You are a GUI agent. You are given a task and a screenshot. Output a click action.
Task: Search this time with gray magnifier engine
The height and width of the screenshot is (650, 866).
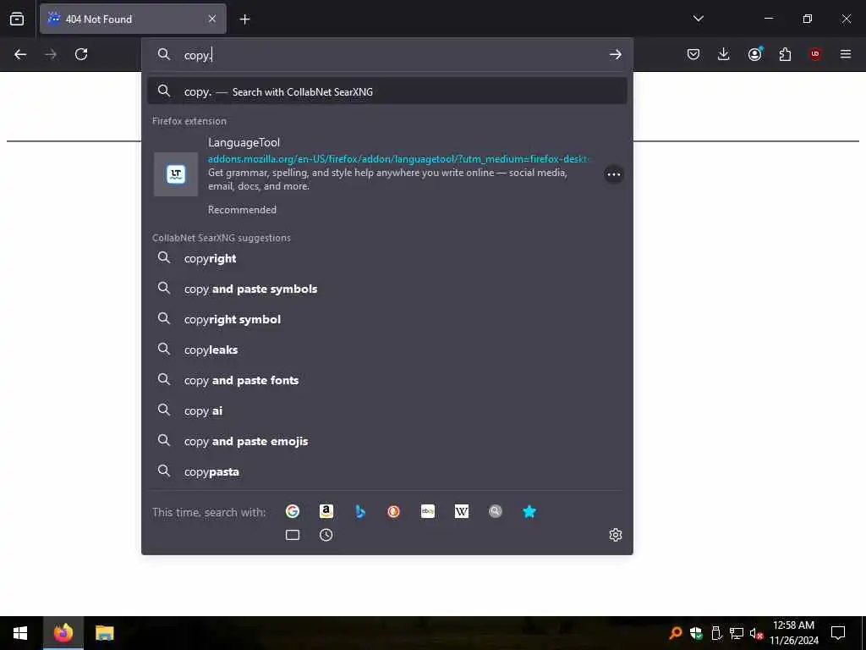coord(496,511)
